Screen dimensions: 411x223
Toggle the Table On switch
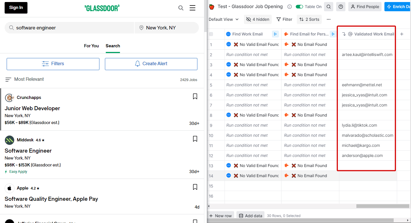click(x=299, y=6)
